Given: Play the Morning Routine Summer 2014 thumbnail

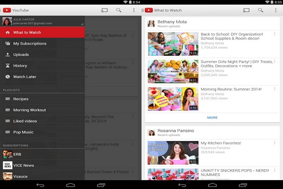Looking at the screenshot, I should click(173, 99).
